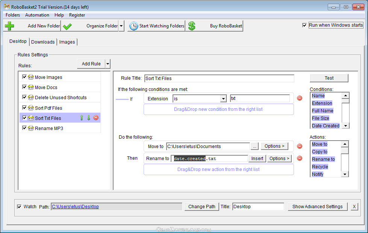Select Full Name in Conditions list

point(323,111)
